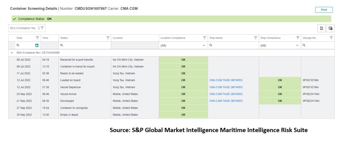341x141 pixels.
Task: Click the export to file icon
Action: click(321, 28)
